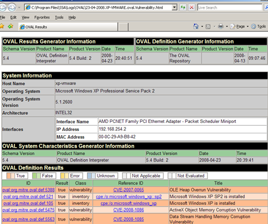Open the Tools menu in menu bar

59,17
